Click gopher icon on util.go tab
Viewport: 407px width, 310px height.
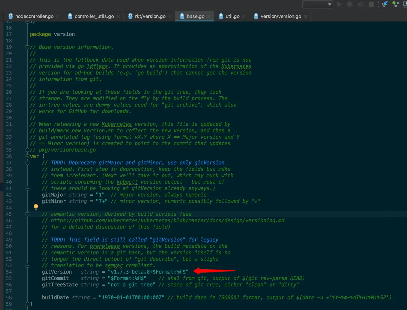221,16
